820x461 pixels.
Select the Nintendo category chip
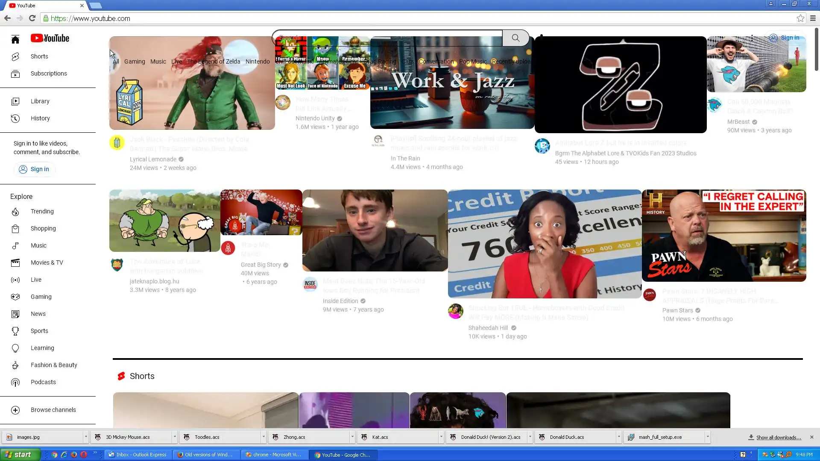(x=258, y=61)
